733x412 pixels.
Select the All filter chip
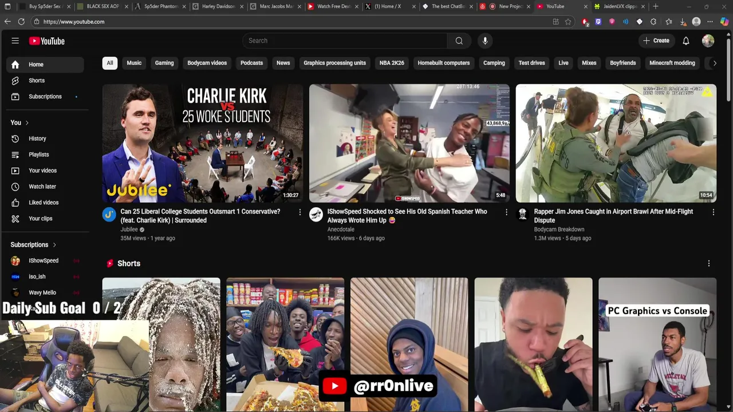pyautogui.click(x=110, y=63)
